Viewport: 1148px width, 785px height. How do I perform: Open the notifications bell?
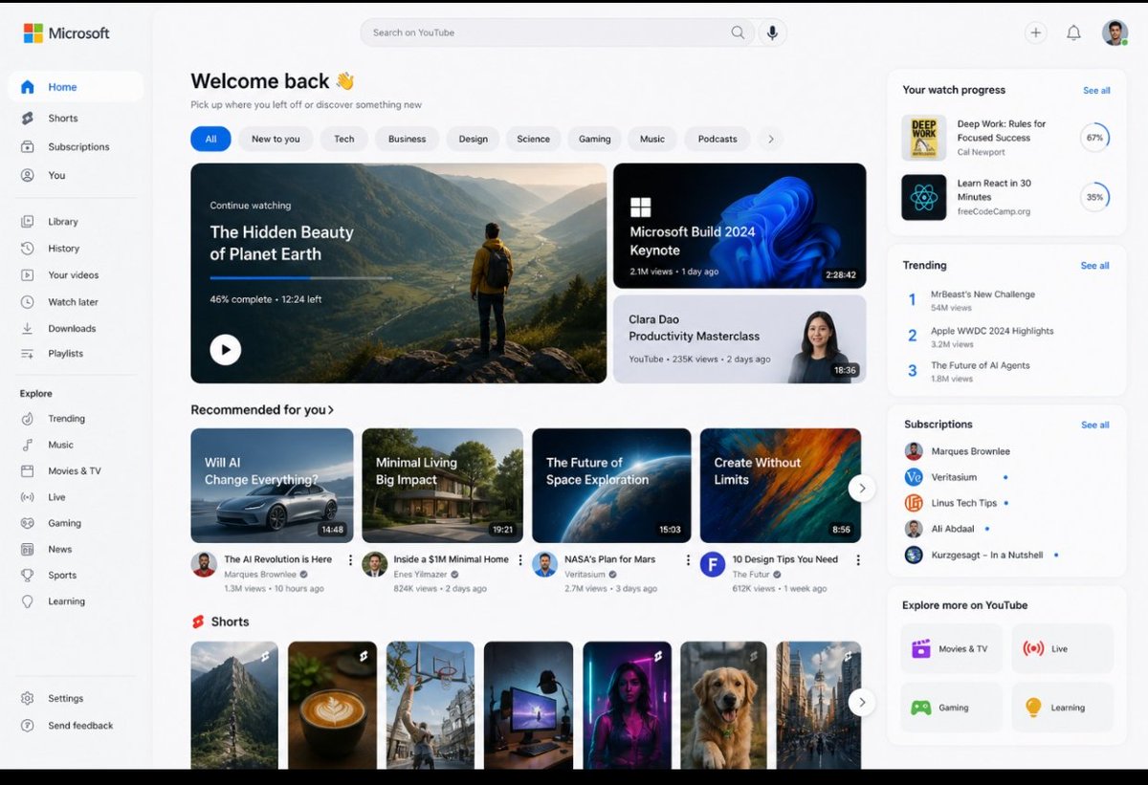pos(1073,33)
